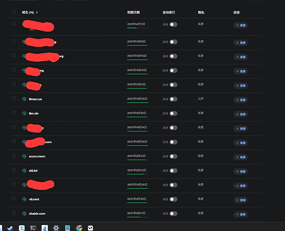Open the domain scum.mom

click(37, 156)
